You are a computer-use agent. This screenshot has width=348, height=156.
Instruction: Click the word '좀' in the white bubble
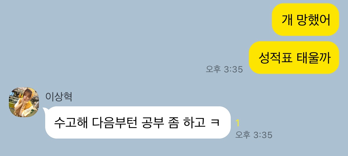coord(173,122)
